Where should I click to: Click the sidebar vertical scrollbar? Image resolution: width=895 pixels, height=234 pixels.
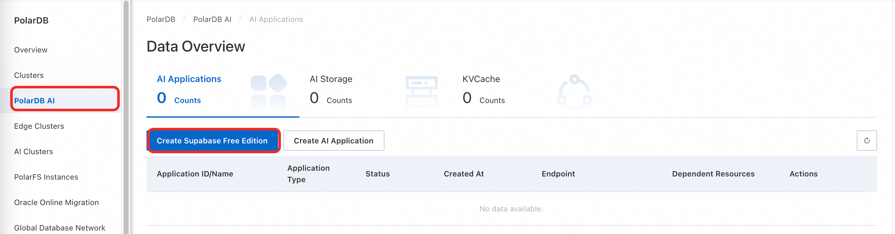pos(126,117)
